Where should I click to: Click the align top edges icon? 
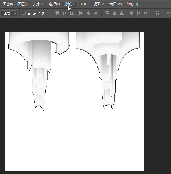57,13
